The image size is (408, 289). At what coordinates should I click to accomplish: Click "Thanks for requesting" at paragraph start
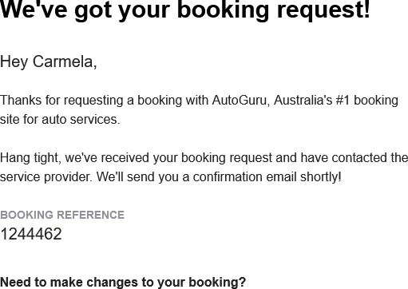pyautogui.click(x=61, y=101)
